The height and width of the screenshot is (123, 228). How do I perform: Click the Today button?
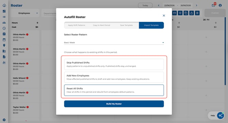[145, 5]
